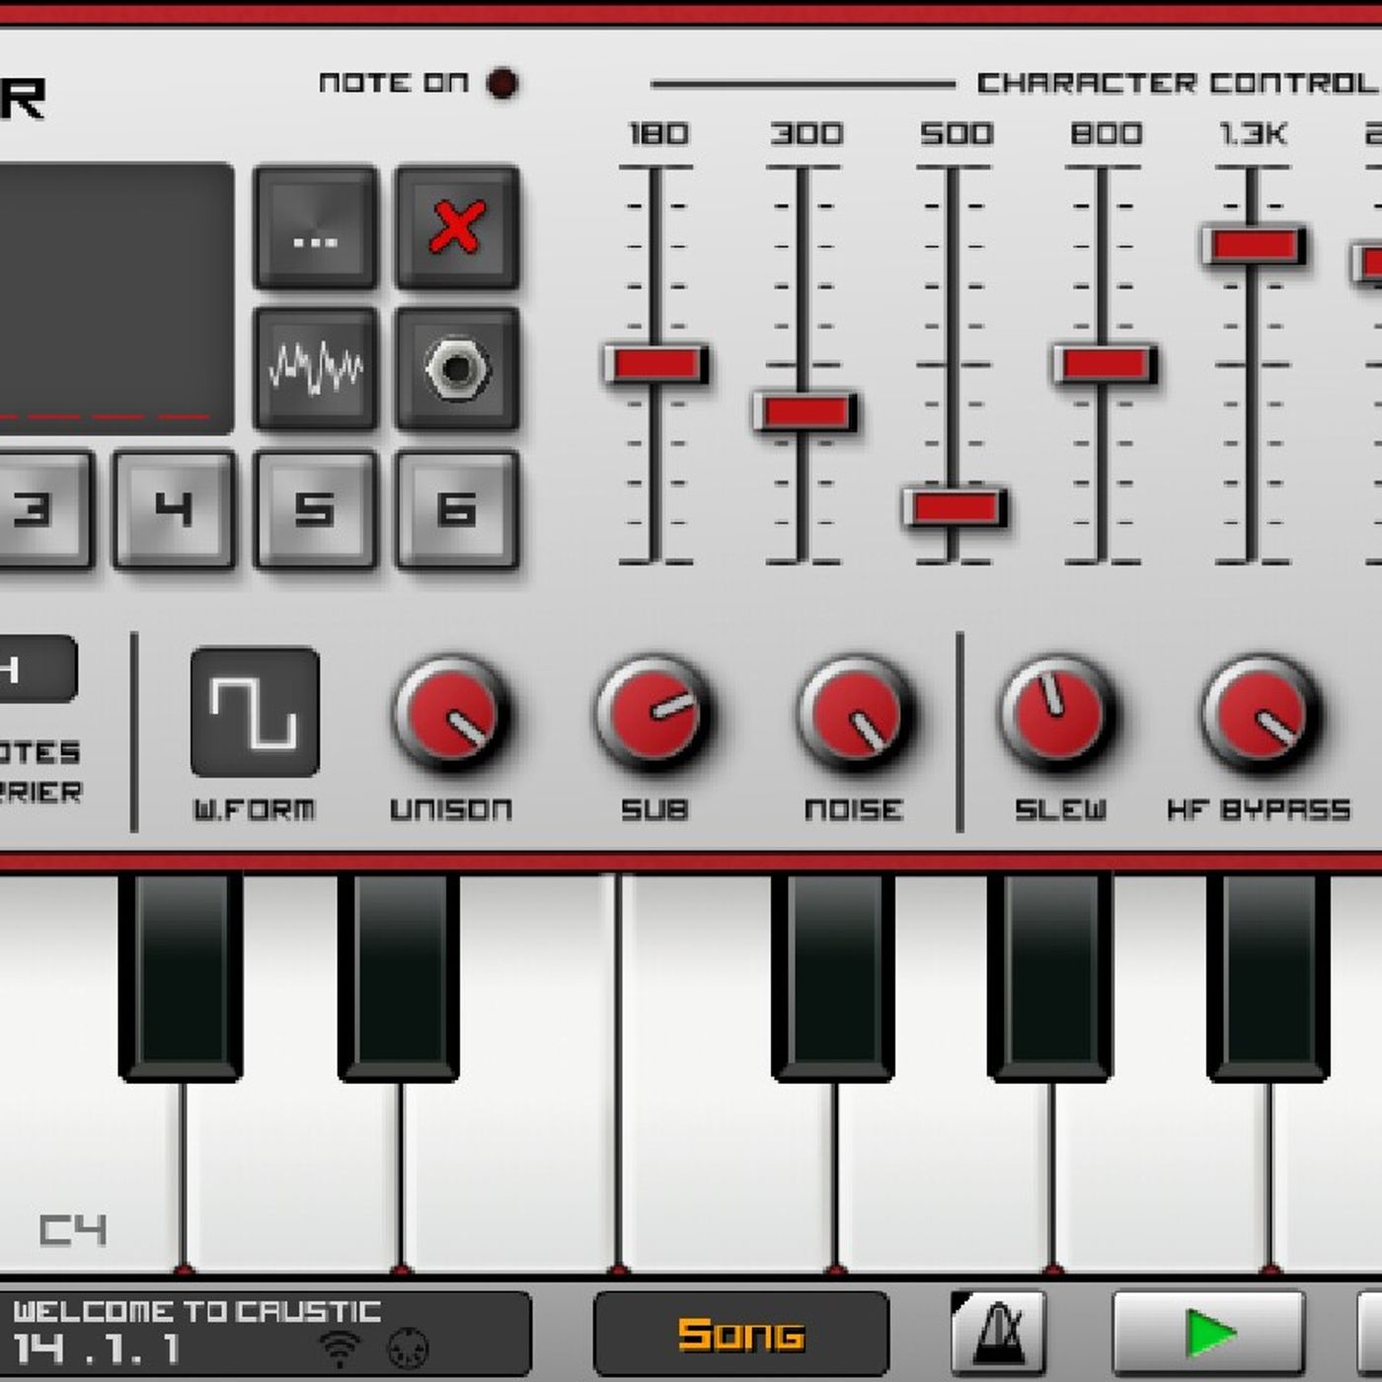Select slot button 3
Screen dimensions: 1382x1382
click(39, 510)
